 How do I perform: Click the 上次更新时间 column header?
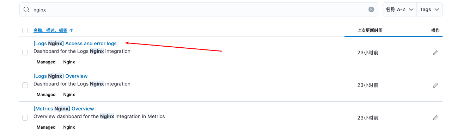(x=370, y=30)
